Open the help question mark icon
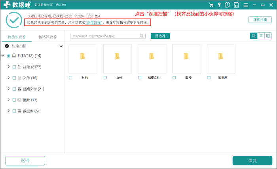Image resolution: width=277 pixels, height=169 pixels. [228, 5]
